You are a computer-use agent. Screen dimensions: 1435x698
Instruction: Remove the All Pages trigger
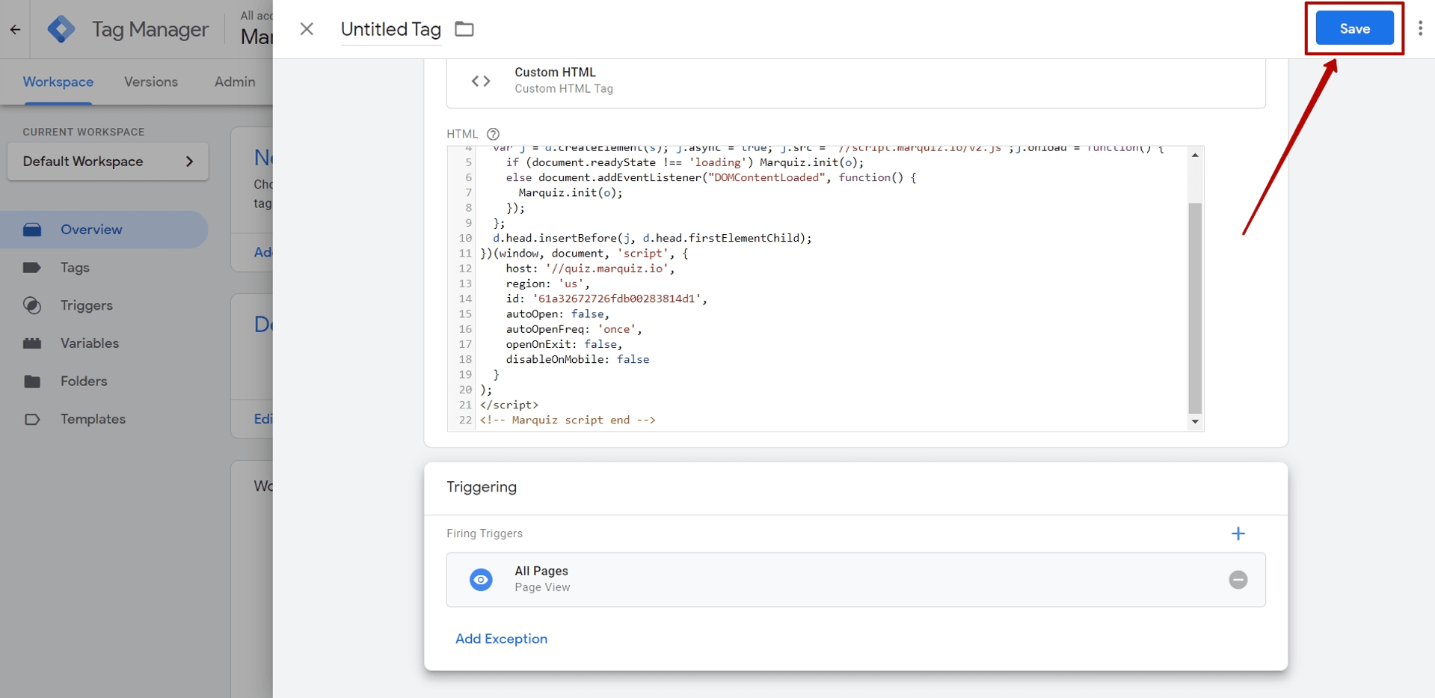pyautogui.click(x=1238, y=580)
